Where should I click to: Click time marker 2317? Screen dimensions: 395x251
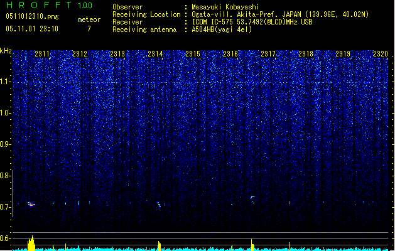coord(268,54)
